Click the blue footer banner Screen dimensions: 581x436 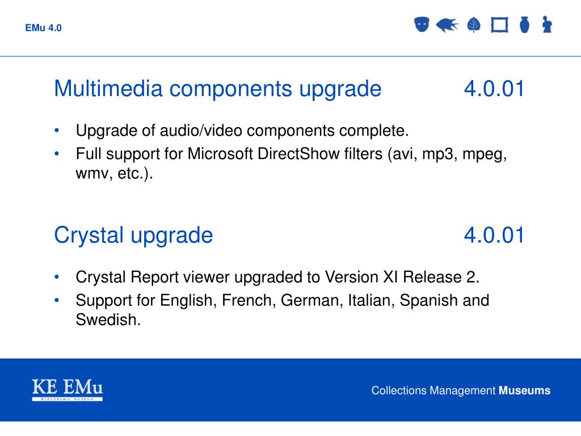coord(290,389)
